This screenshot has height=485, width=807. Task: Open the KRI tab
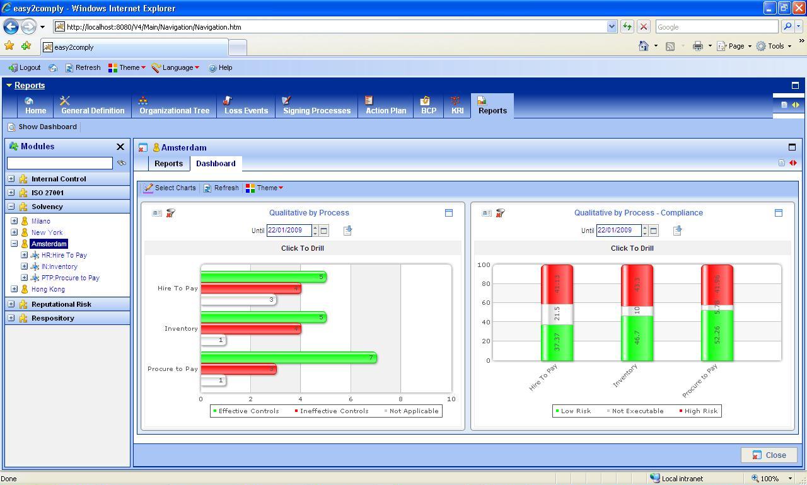coord(457,106)
